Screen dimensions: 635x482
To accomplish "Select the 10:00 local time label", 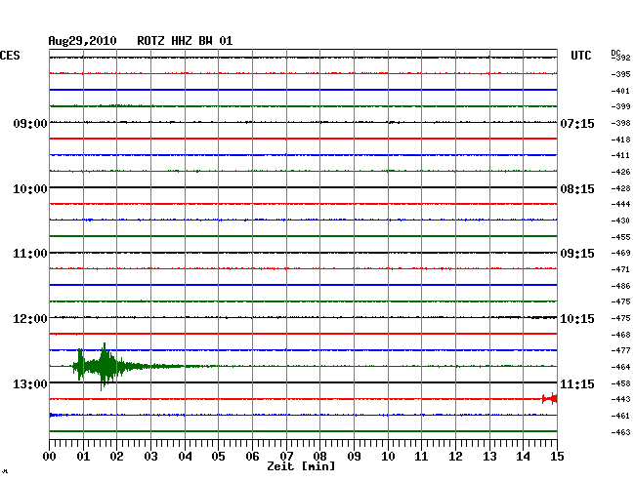I will click(x=30, y=189).
